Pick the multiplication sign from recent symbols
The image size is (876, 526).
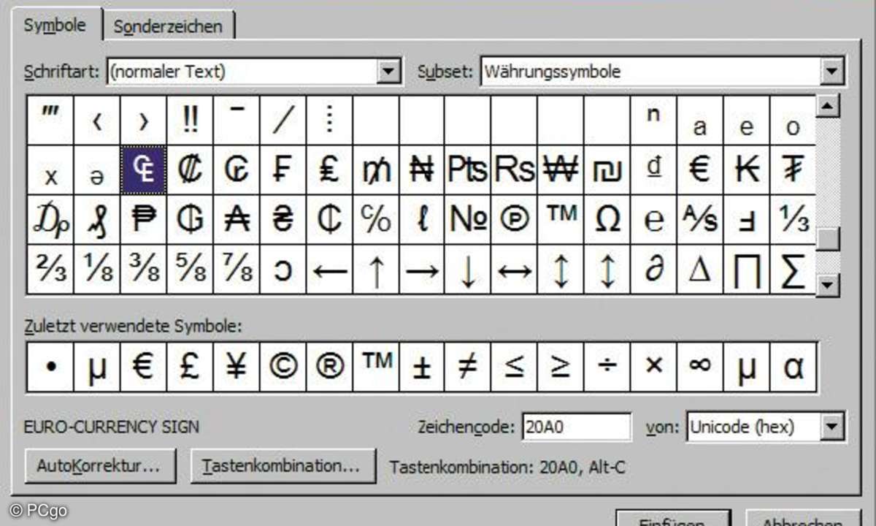(654, 367)
